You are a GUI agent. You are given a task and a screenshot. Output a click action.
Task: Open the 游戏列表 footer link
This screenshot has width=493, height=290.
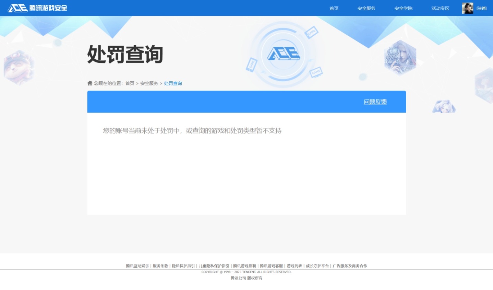coord(294,266)
